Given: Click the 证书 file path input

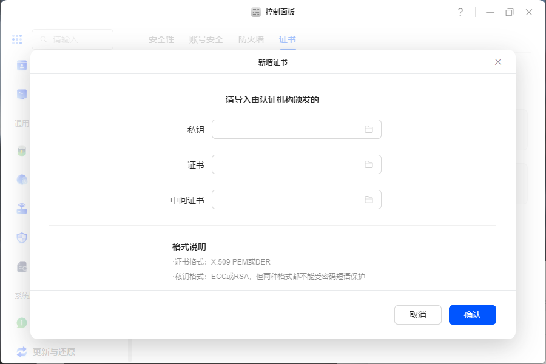Looking at the screenshot, I should point(296,164).
